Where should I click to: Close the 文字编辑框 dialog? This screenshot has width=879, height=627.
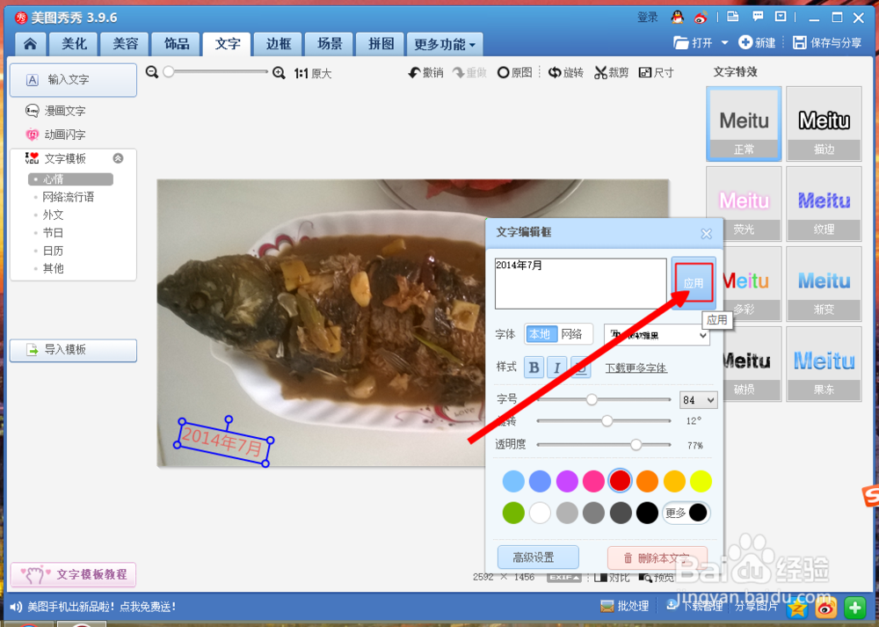pos(707,233)
